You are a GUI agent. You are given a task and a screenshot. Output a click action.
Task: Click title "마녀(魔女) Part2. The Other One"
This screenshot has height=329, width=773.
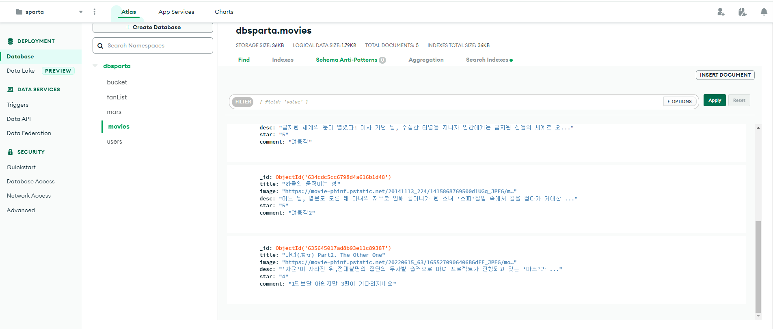(333, 255)
